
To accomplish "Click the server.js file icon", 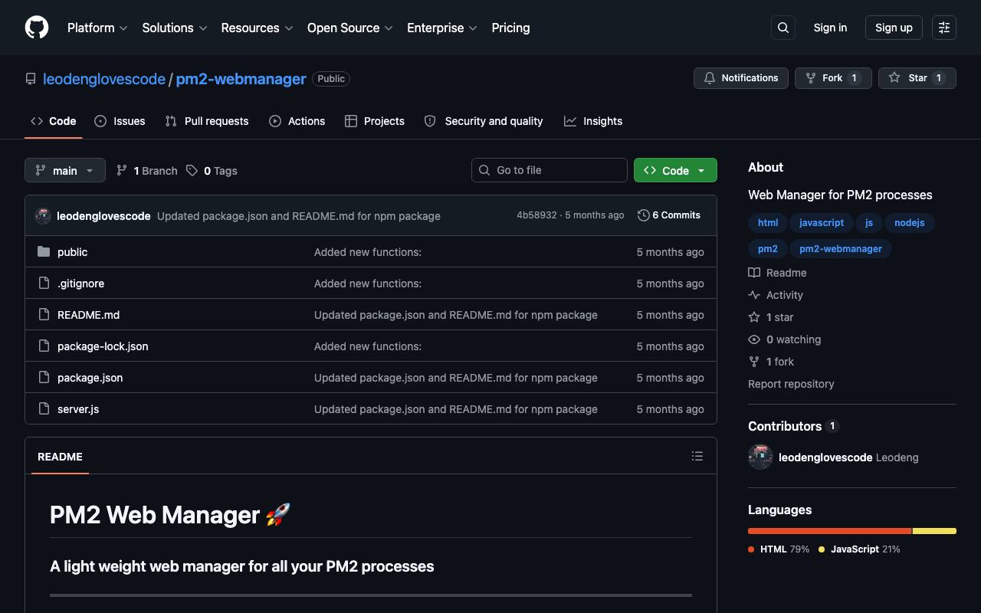I will tap(44, 409).
